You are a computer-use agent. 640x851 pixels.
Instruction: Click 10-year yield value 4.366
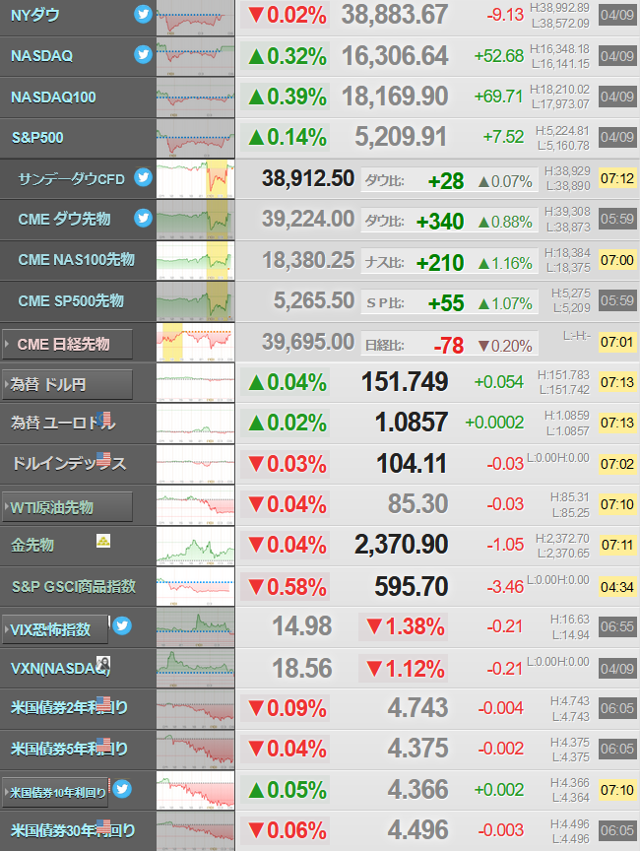[417, 790]
